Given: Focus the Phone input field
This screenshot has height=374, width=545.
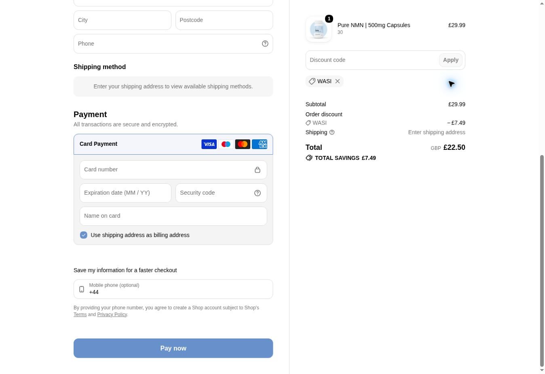Looking at the screenshot, I should click(x=173, y=44).
